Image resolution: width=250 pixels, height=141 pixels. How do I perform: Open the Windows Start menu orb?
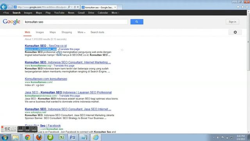coord(5,137)
